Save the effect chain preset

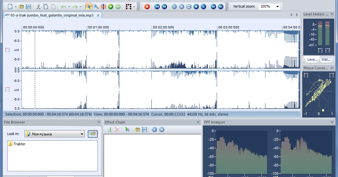coord(144,129)
